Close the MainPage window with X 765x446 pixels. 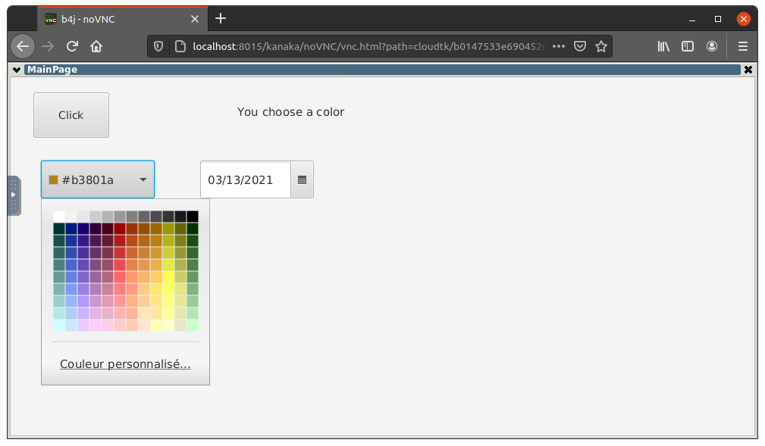pos(748,70)
